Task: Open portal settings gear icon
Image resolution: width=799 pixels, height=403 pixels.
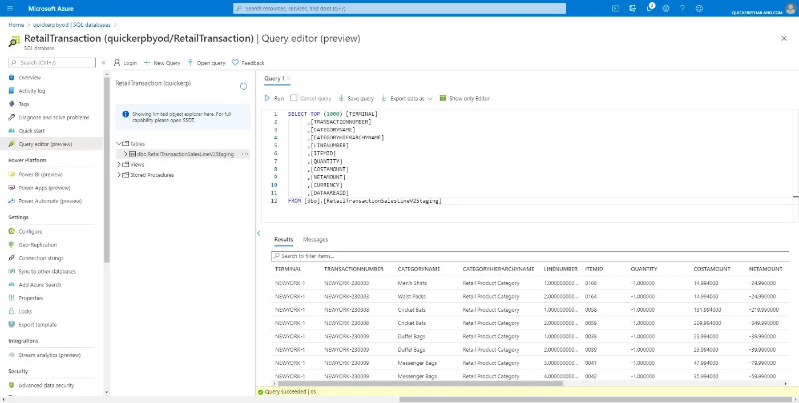Action: 665,9
